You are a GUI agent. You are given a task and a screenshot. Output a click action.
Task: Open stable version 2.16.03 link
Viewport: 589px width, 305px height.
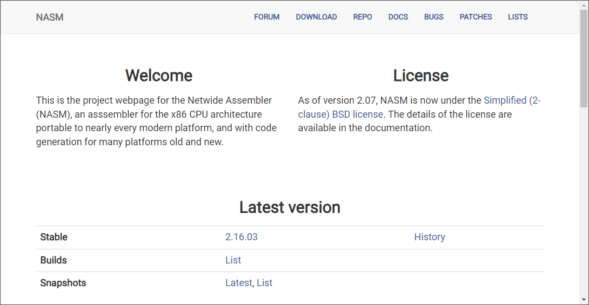(x=242, y=237)
